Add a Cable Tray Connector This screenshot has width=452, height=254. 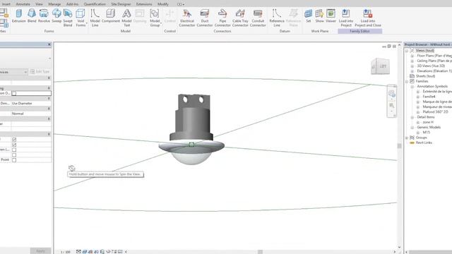point(240,18)
